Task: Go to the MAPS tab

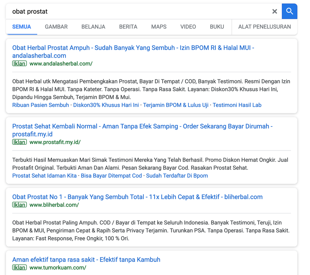Action: pyautogui.click(x=159, y=27)
